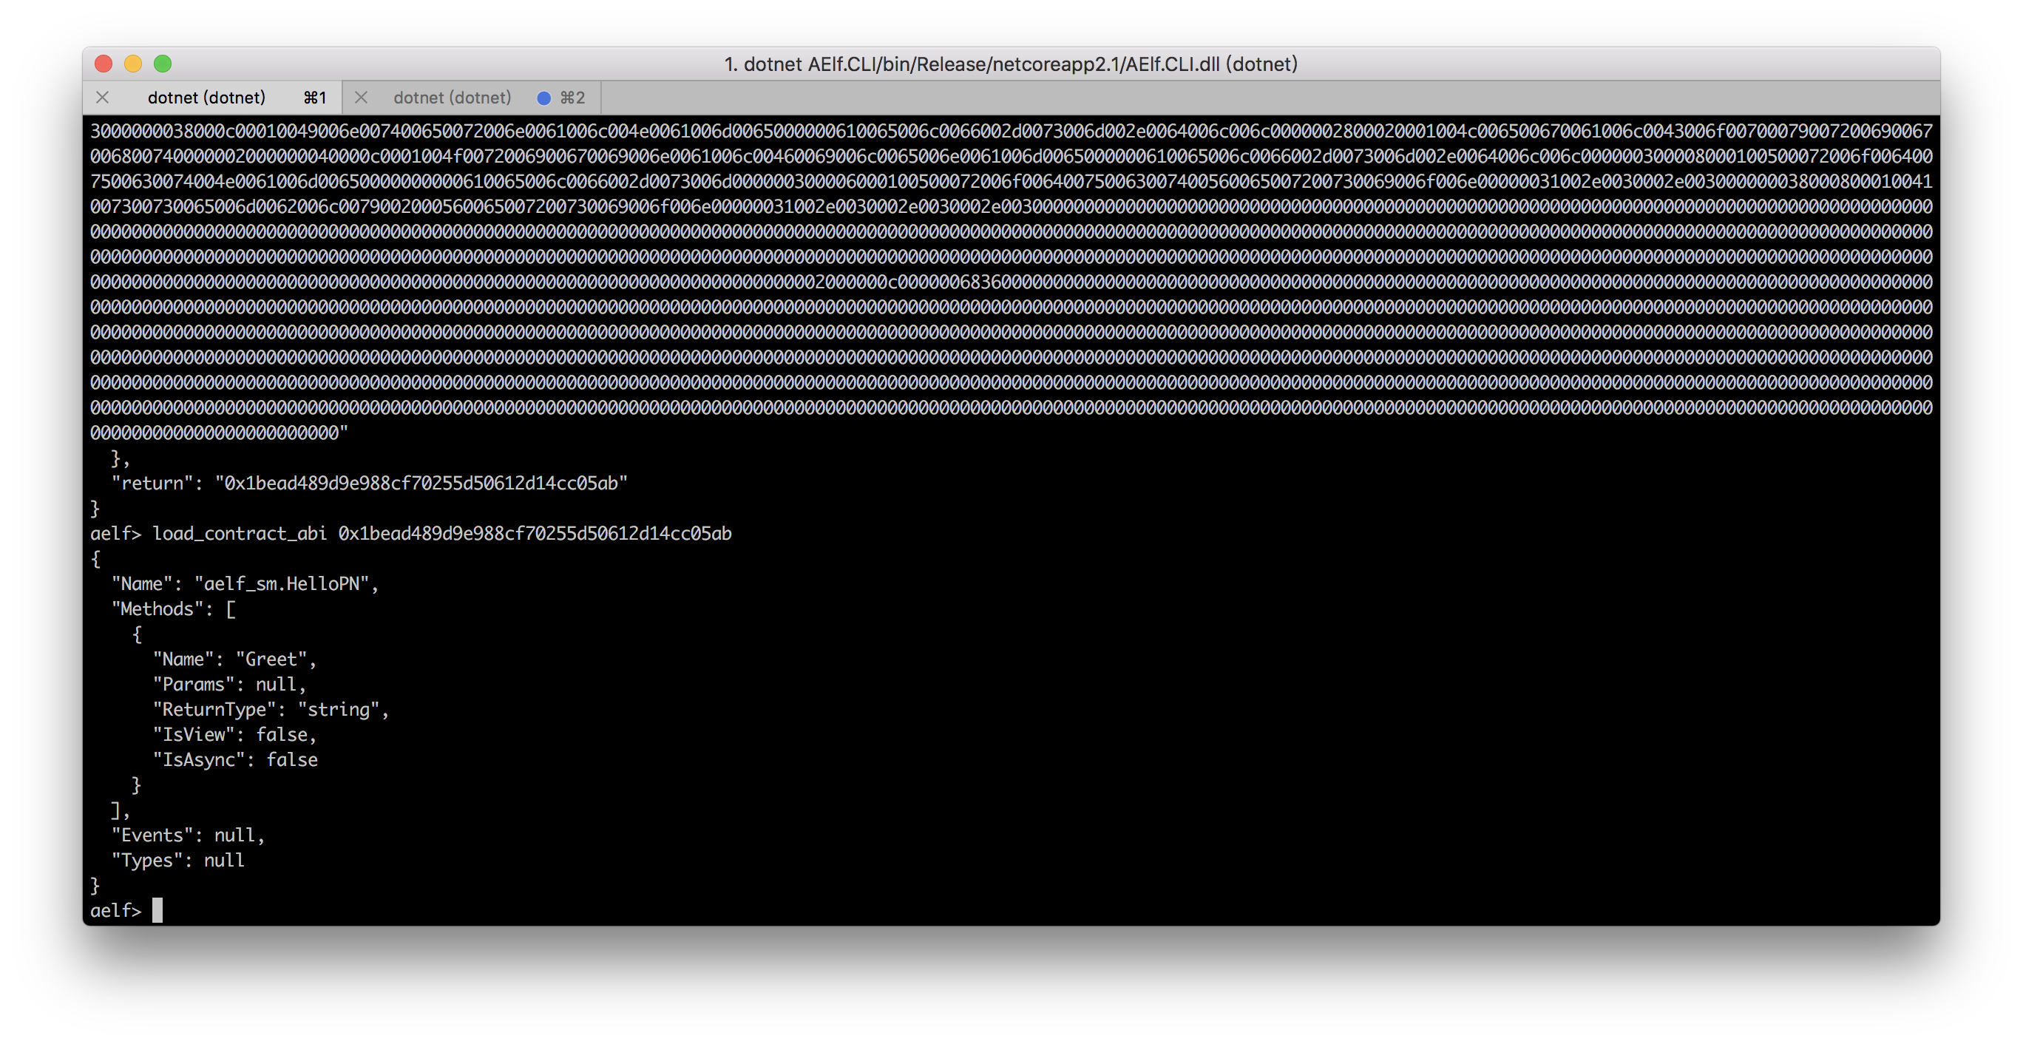
Task: Click the return address hash value
Action: click(421, 483)
